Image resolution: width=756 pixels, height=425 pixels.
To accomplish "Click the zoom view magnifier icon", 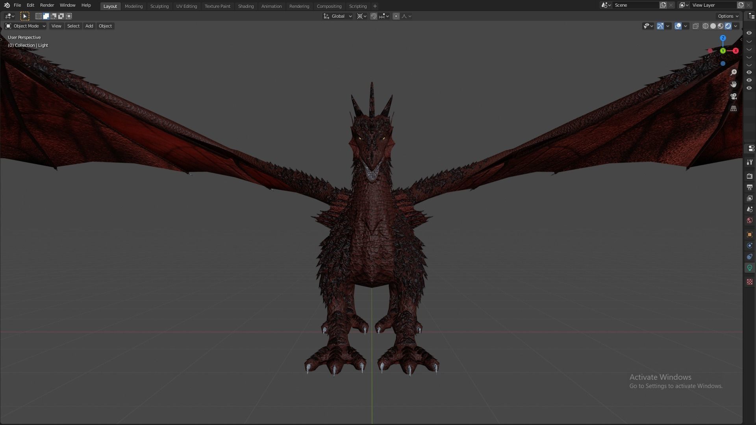I will [734, 72].
